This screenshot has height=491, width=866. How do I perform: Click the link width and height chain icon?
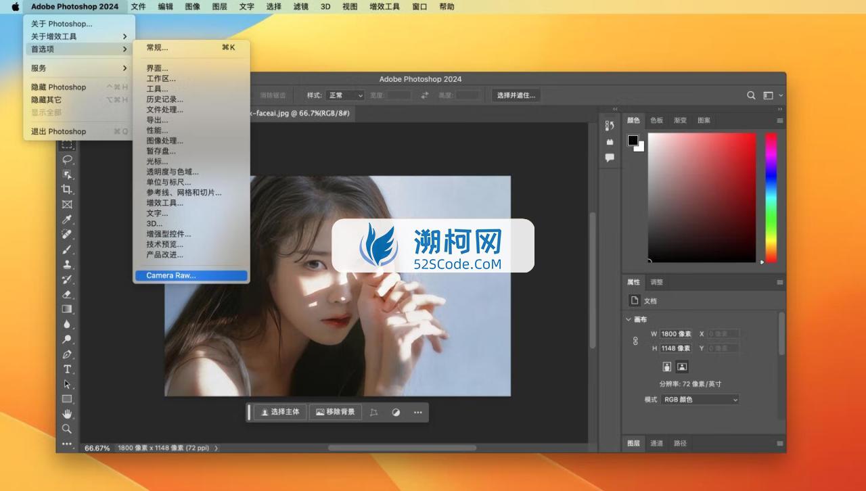pyautogui.click(x=635, y=341)
